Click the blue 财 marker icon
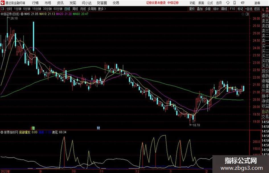The image size is (269, 173). coord(98,128)
